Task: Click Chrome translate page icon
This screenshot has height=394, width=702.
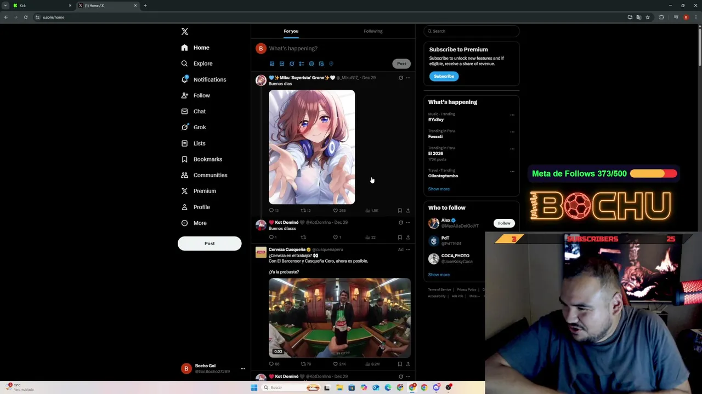Action: 639,18
